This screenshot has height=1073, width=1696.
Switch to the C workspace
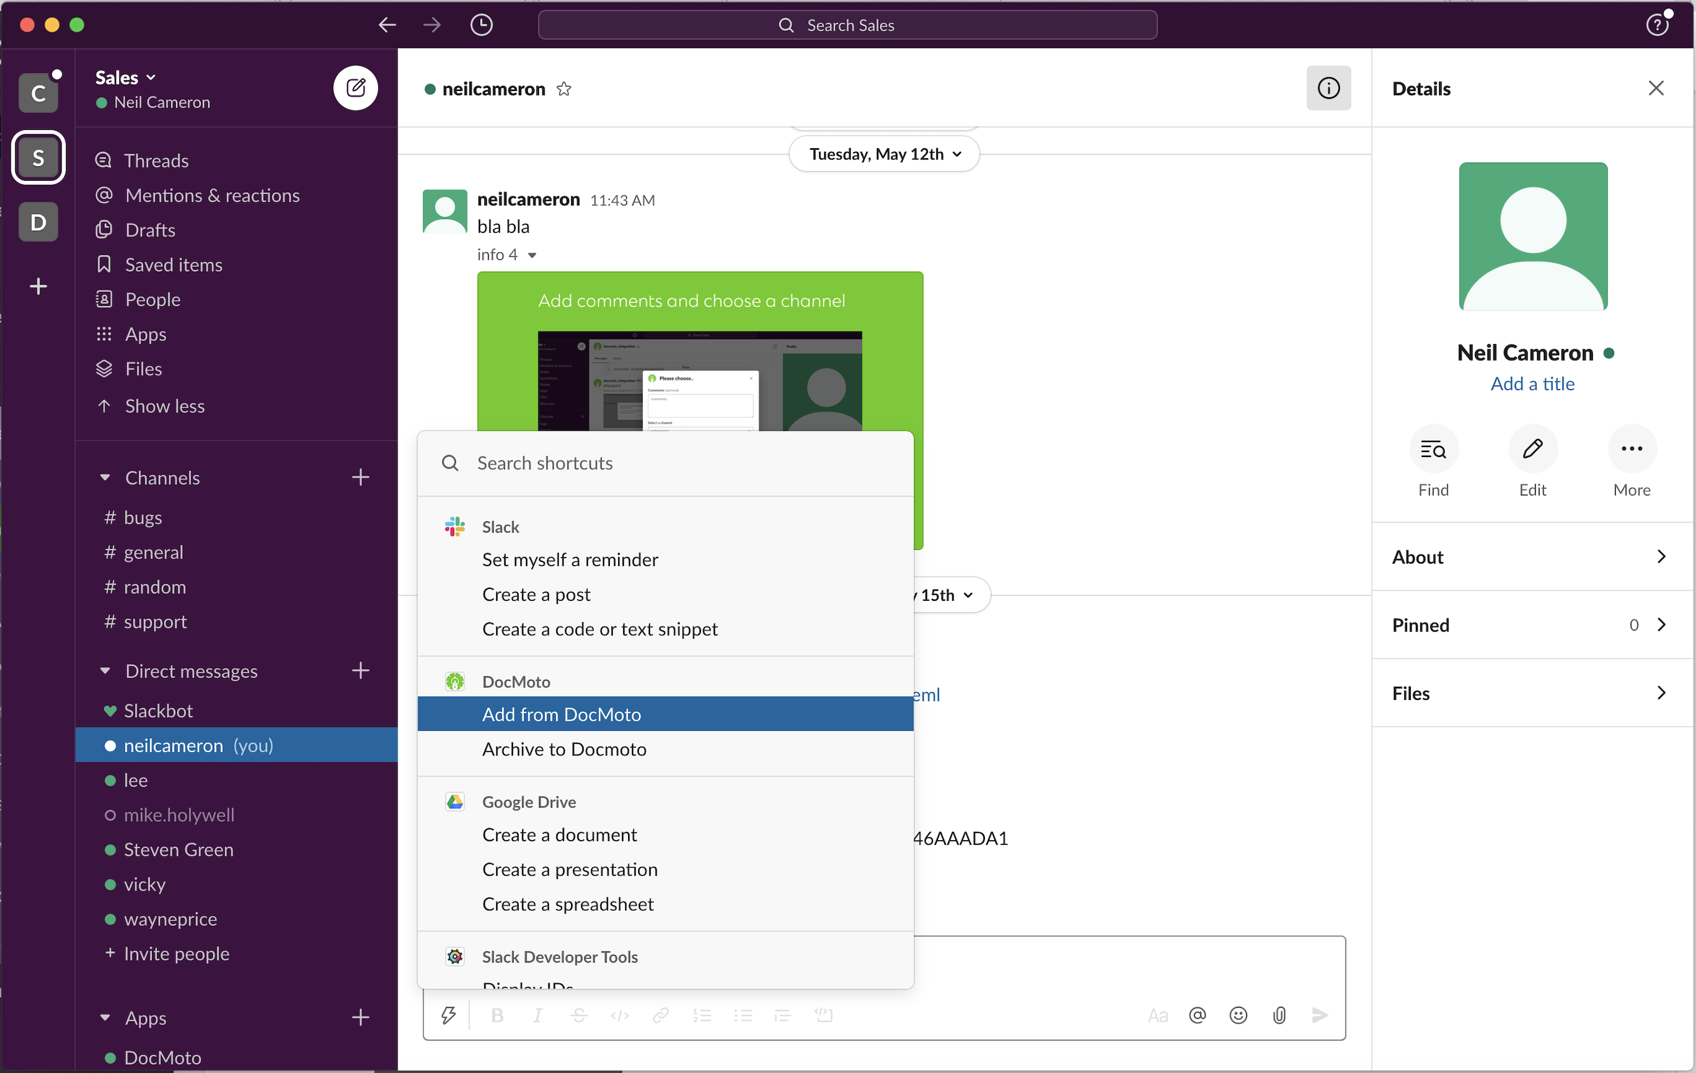click(x=39, y=92)
